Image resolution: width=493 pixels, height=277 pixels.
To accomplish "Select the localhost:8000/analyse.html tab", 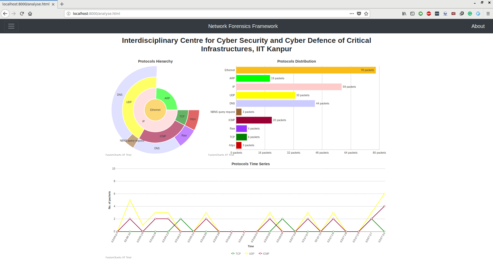I will point(26,4).
